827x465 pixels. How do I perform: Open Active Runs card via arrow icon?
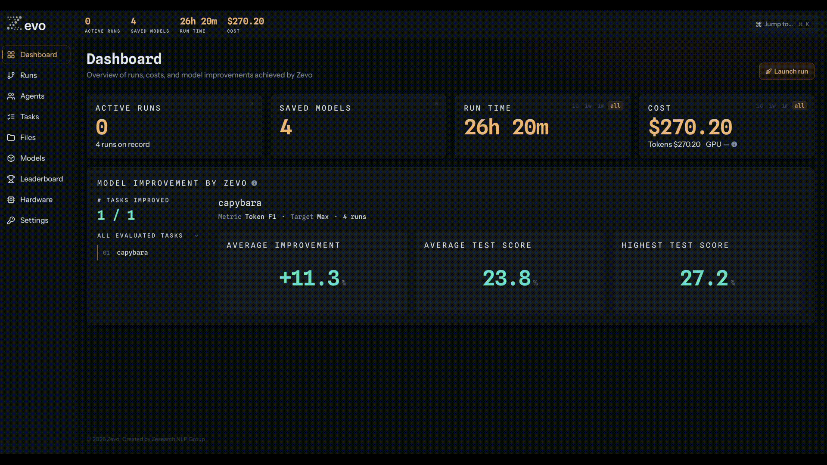pos(252,104)
